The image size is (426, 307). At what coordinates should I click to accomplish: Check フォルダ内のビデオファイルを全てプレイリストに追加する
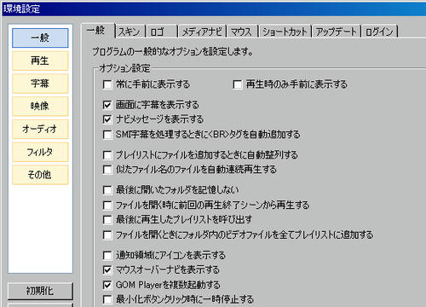point(107,235)
